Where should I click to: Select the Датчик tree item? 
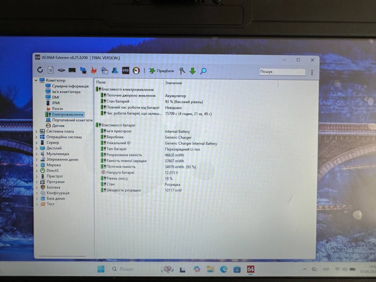click(x=58, y=125)
